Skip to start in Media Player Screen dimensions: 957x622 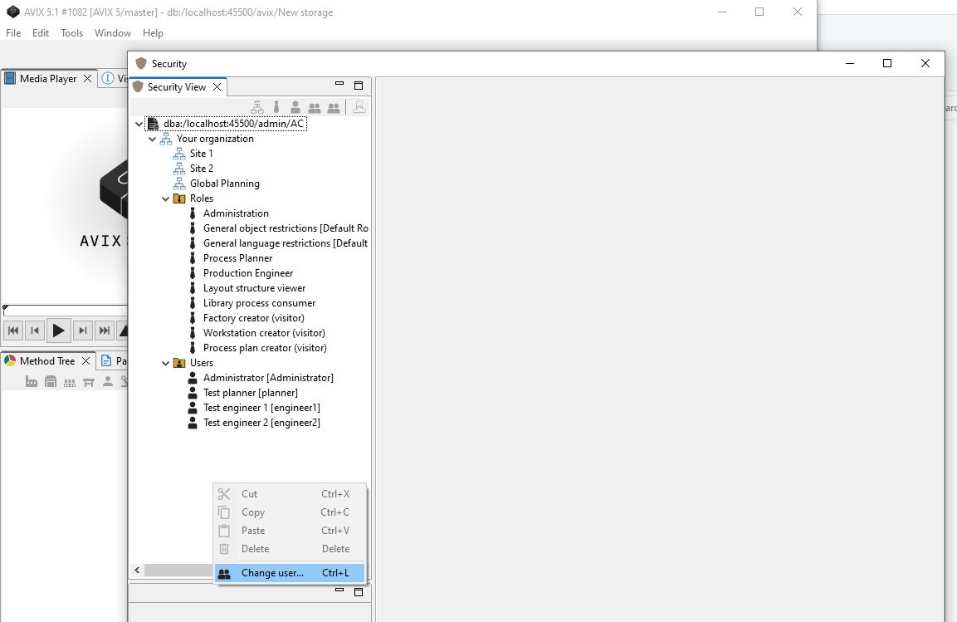coord(13,331)
